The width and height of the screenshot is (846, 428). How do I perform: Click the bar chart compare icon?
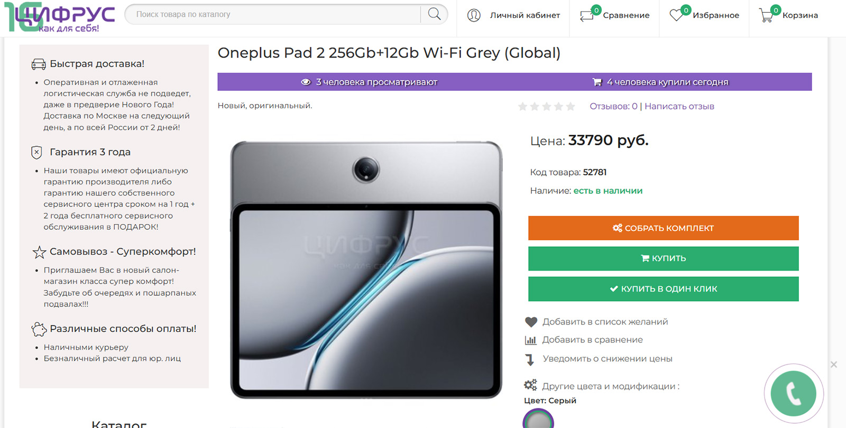click(530, 340)
